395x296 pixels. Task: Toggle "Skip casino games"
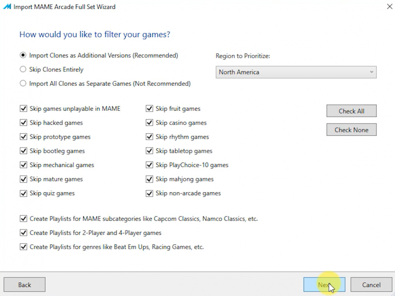click(x=149, y=123)
